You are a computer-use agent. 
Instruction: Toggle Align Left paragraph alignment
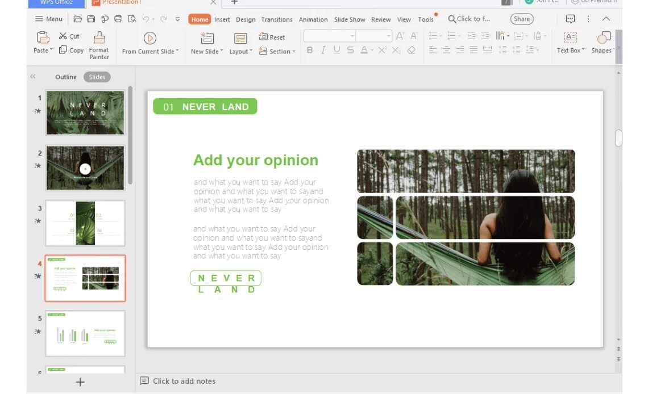click(433, 50)
